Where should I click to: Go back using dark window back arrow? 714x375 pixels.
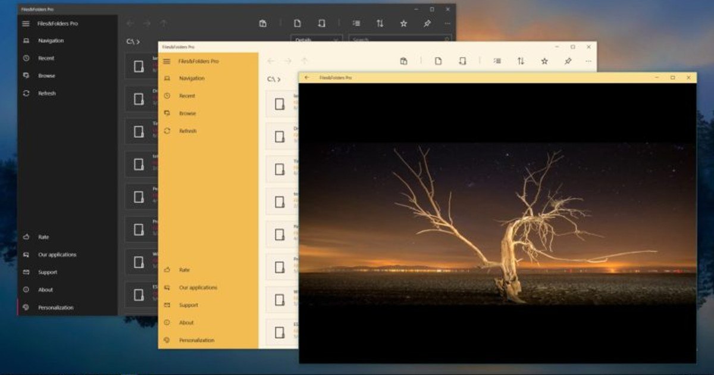tap(130, 24)
